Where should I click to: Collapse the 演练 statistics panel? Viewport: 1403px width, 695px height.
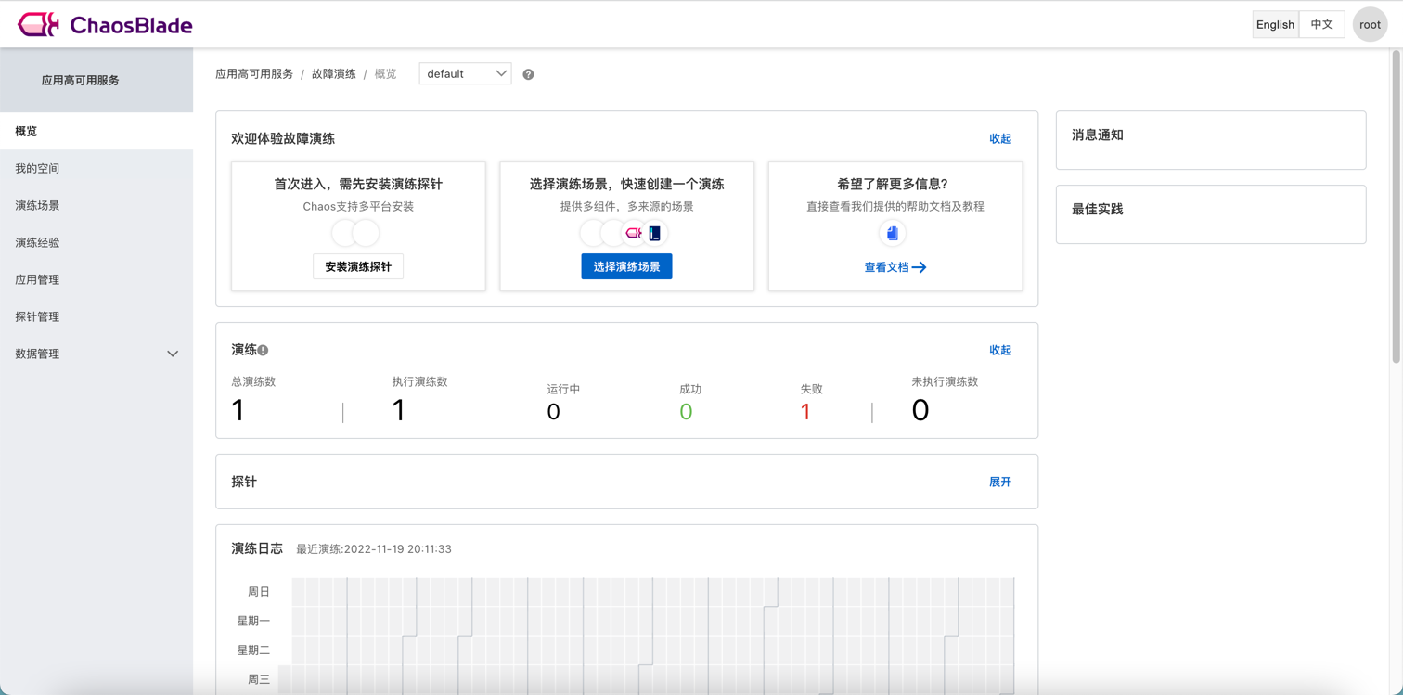pos(1000,351)
